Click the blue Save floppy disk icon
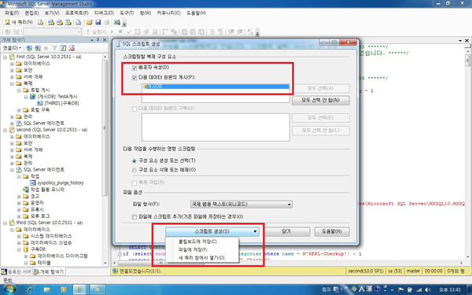 (98, 22)
